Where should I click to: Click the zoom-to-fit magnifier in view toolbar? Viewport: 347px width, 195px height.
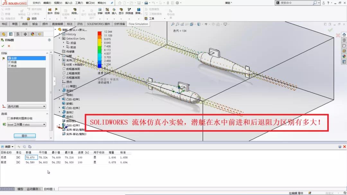click(x=173, y=24)
